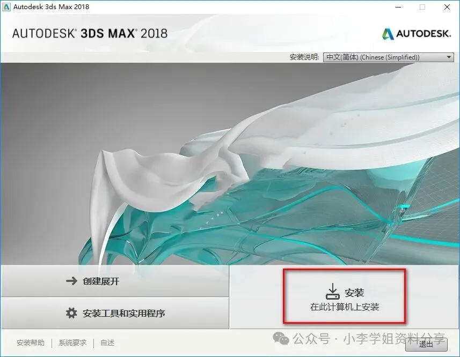Click the greyed-out maximize button
The image size is (460, 357).
(422, 7)
